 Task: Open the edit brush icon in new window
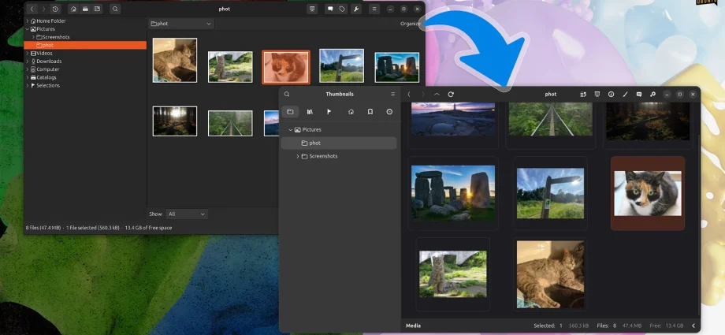point(625,94)
